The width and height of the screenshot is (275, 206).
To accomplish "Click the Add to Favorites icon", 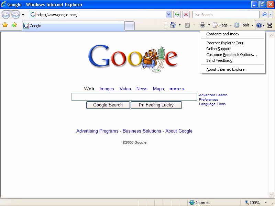I will coord(14,25).
